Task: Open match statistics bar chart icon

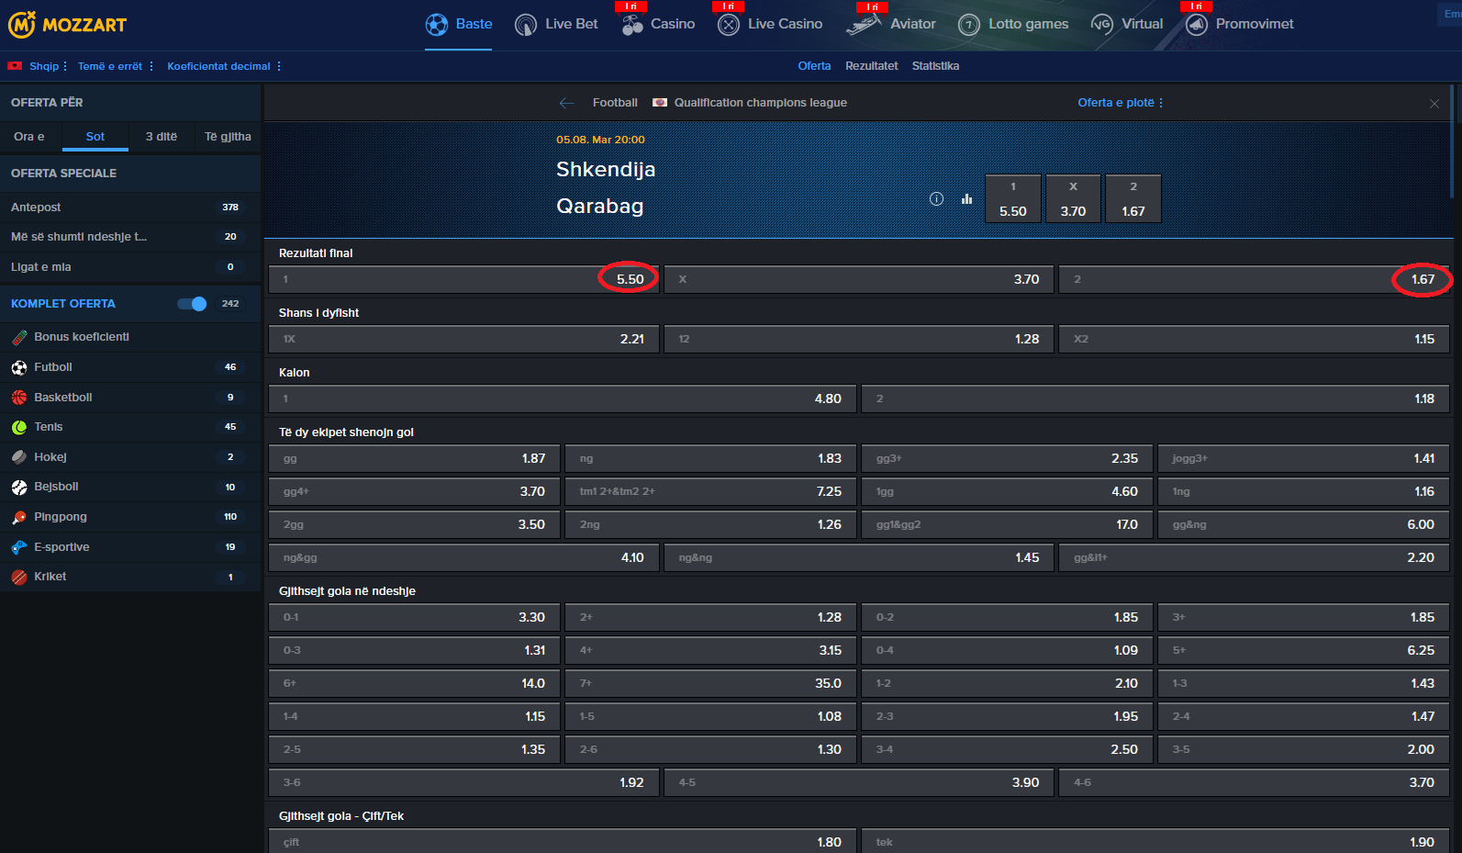Action: tap(966, 199)
